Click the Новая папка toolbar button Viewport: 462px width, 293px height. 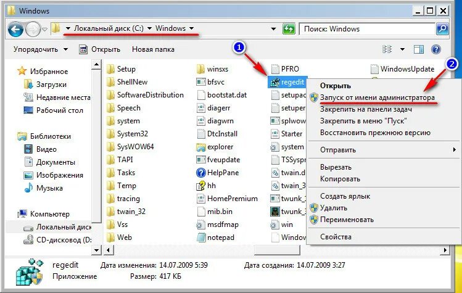pyautogui.click(x=153, y=49)
